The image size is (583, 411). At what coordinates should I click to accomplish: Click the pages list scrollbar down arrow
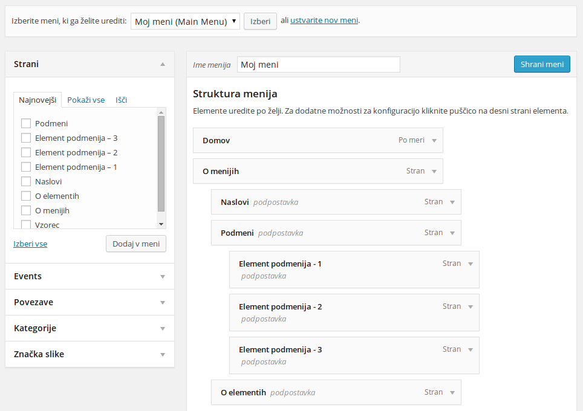pos(161,224)
